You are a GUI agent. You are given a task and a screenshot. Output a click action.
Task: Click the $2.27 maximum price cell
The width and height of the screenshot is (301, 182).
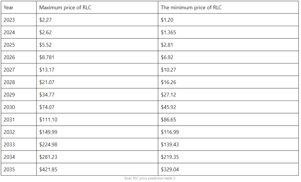tap(97, 20)
